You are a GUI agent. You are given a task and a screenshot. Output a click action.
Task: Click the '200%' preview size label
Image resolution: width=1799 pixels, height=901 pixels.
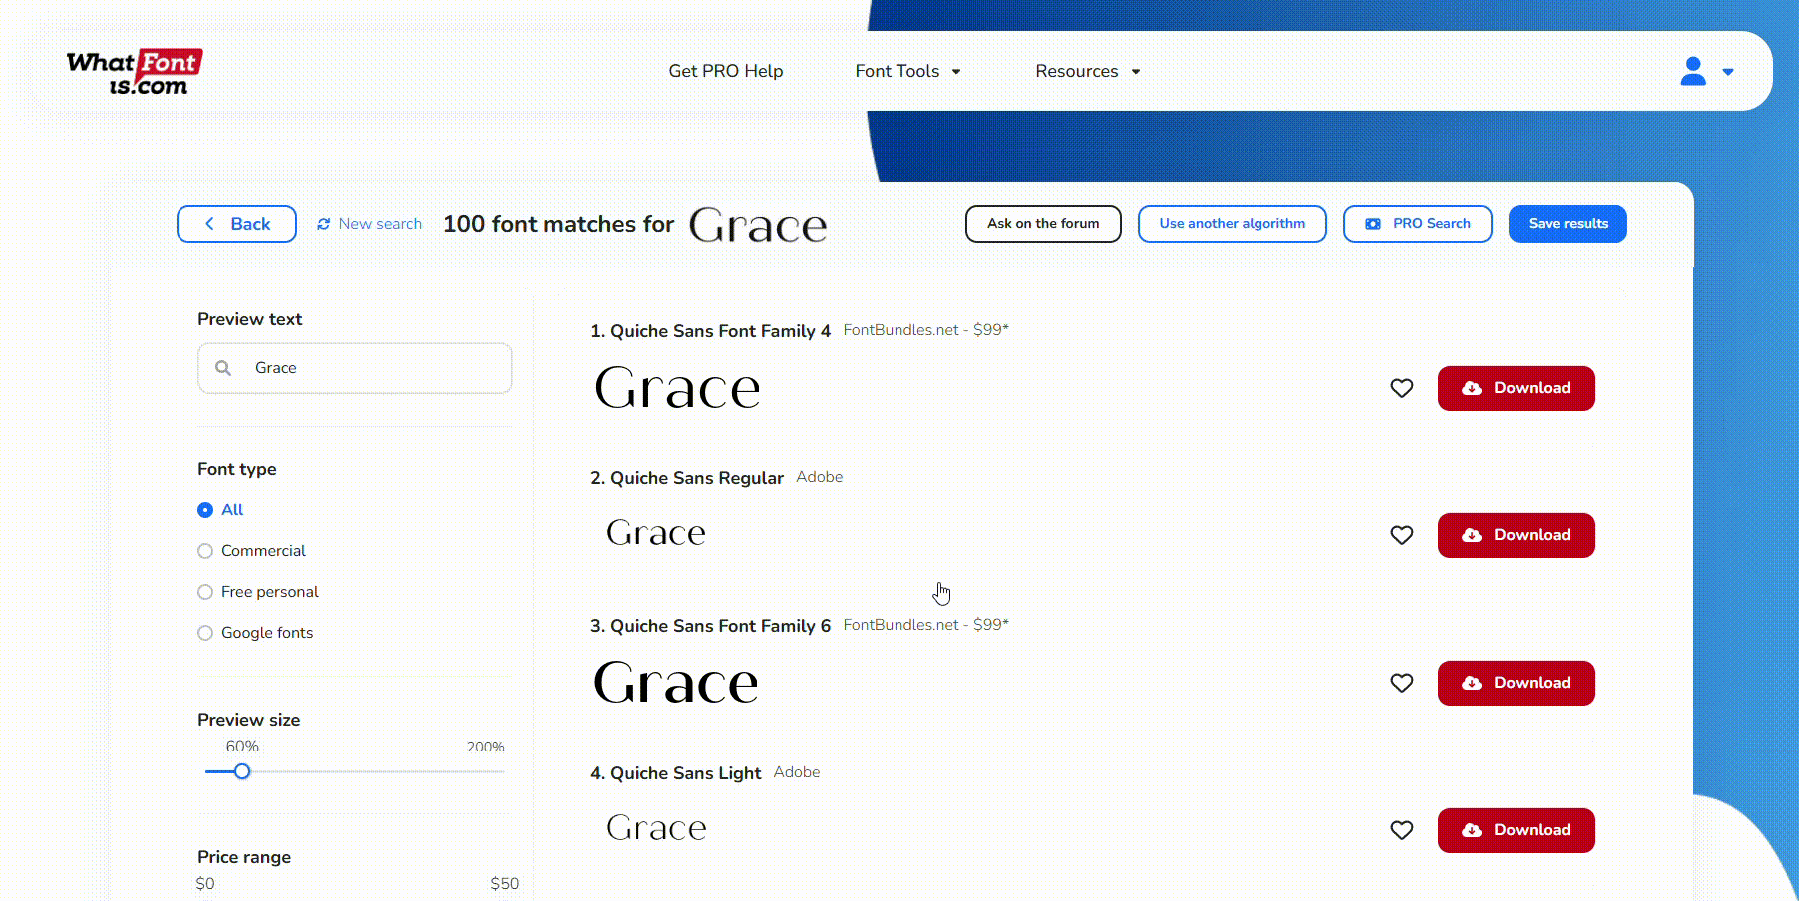(486, 747)
